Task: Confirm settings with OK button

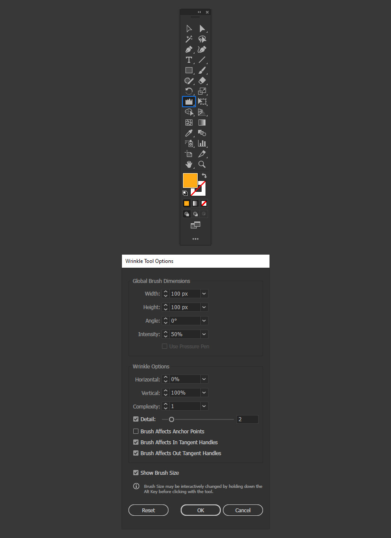Action: coord(200,510)
